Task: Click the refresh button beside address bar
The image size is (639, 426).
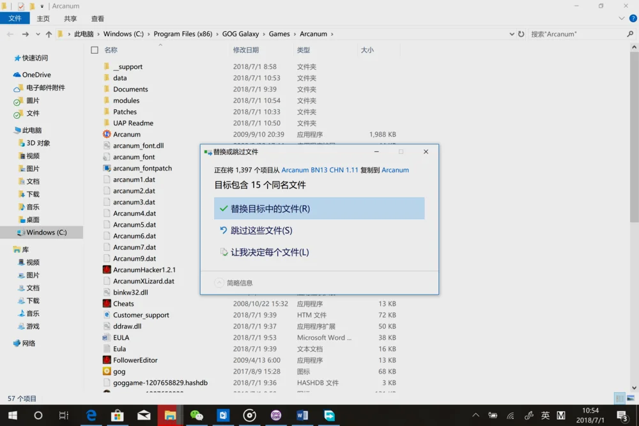Action: tap(521, 34)
